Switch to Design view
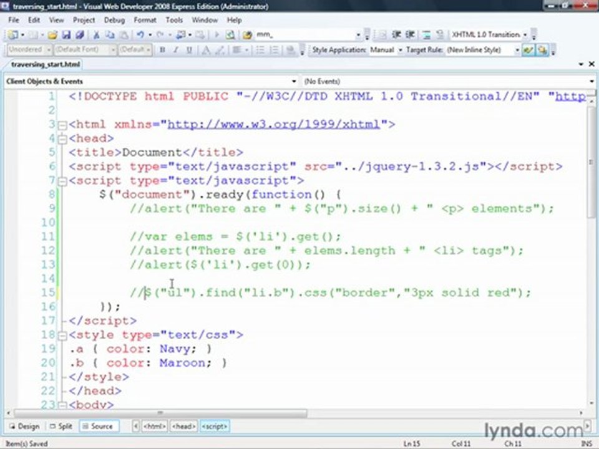This screenshot has height=449, width=599. tap(24, 427)
